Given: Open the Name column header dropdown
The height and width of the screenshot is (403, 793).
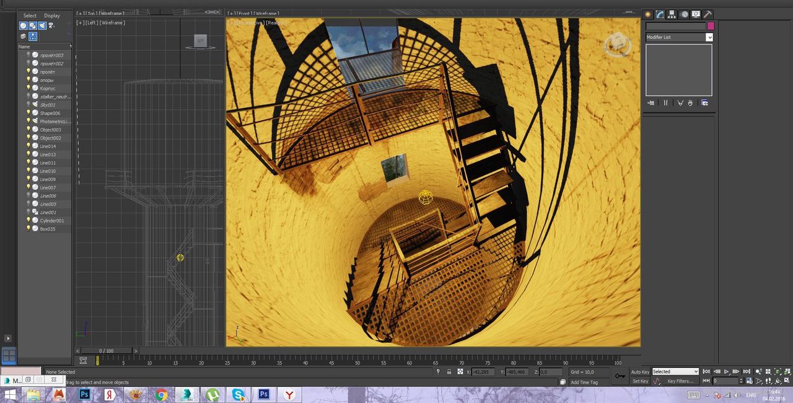Looking at the screenshot, I should 70,46.
